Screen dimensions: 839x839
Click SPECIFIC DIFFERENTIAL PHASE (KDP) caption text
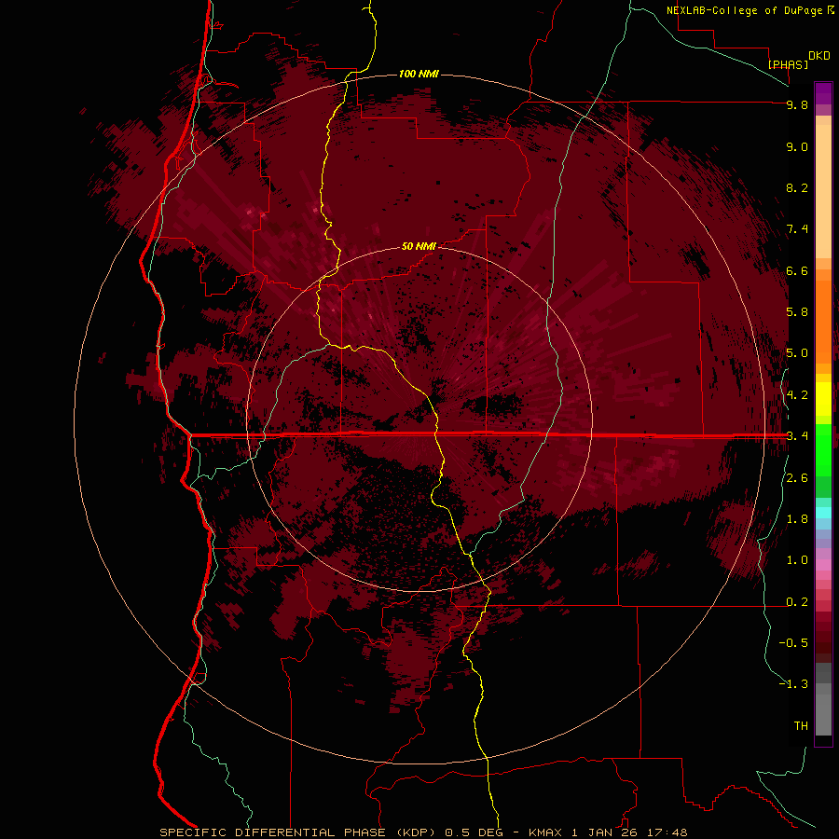(x=298, y=832)
